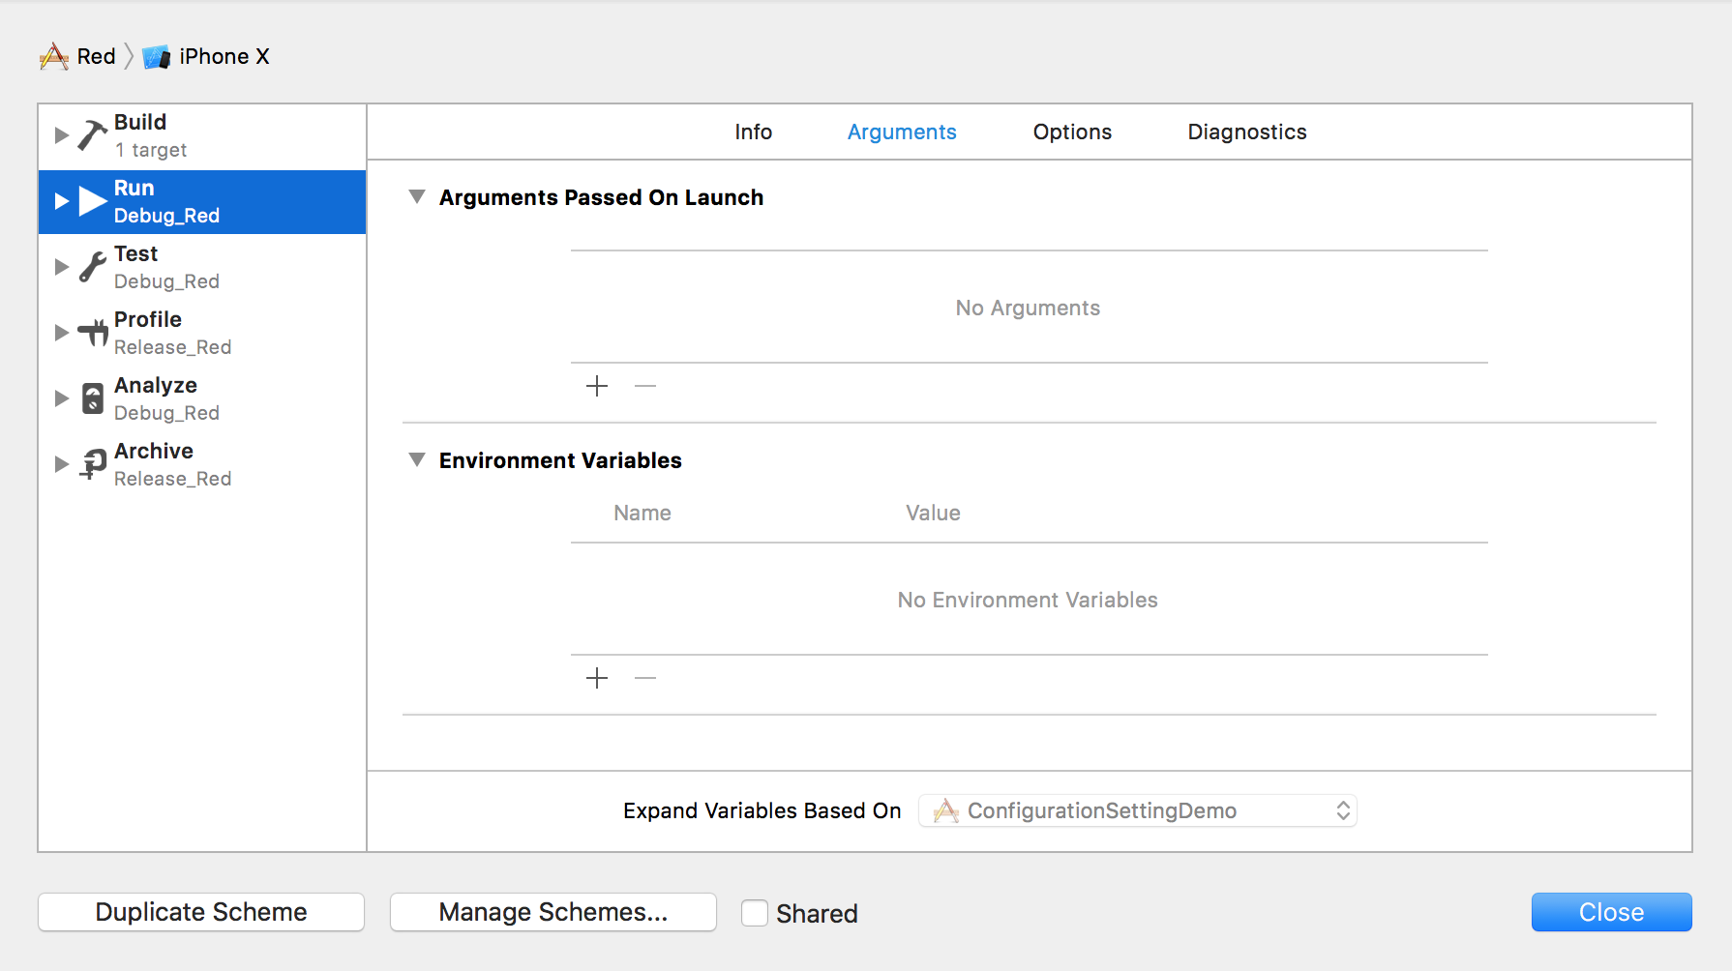Image resolution: width=1732 pixels, height=971 pixels.
Task: Select the Archive action label
Action: (154, 451)
